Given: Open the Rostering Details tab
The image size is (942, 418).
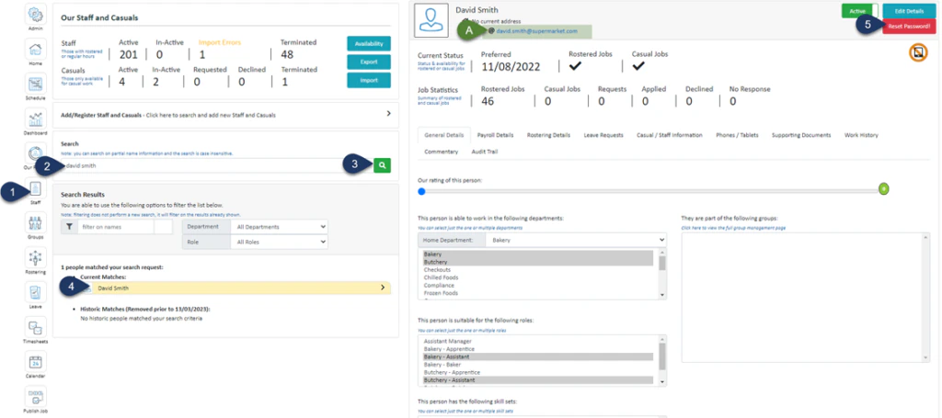Looking at the screenshot, I should [x=548, y=135].
